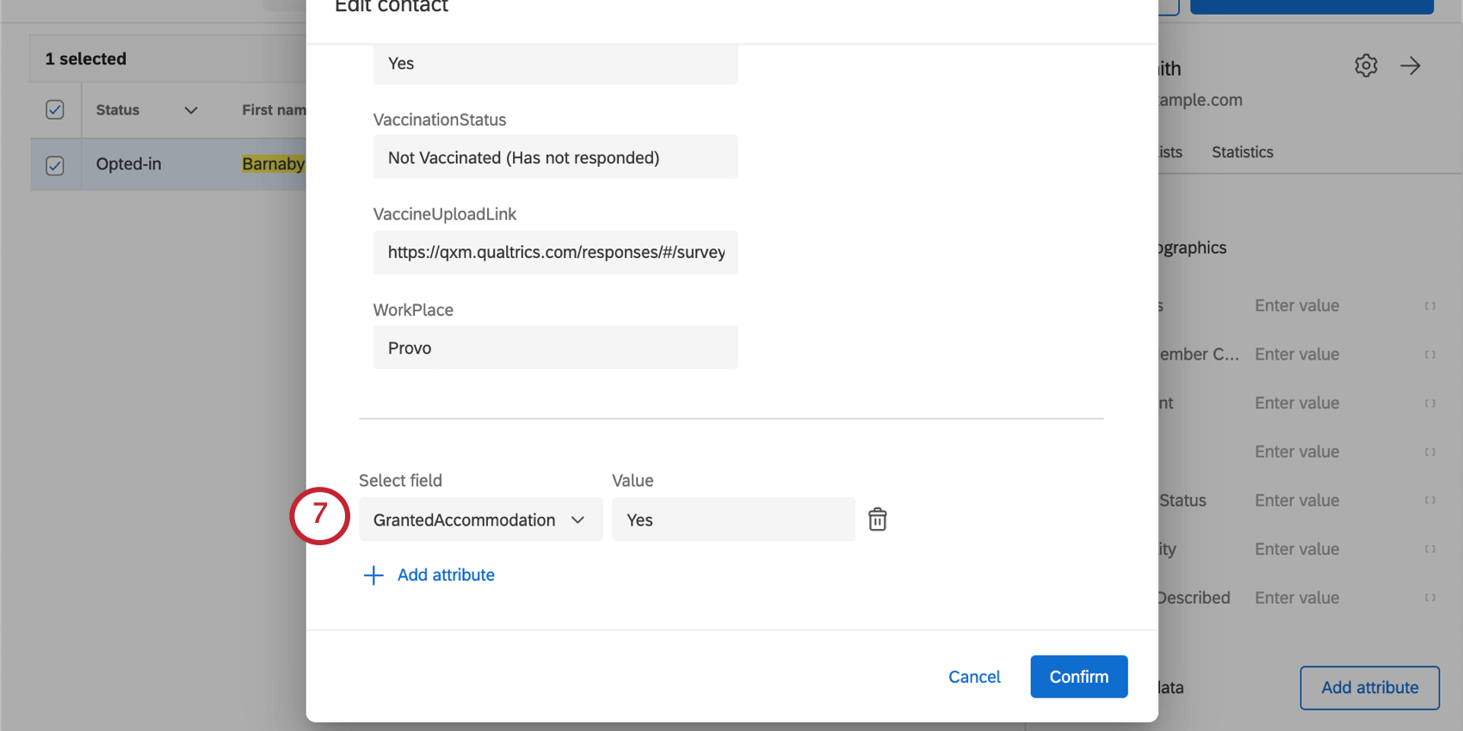
Task: Uncheck the Opted-in contact row checkbox
Action: click(55, 165)
